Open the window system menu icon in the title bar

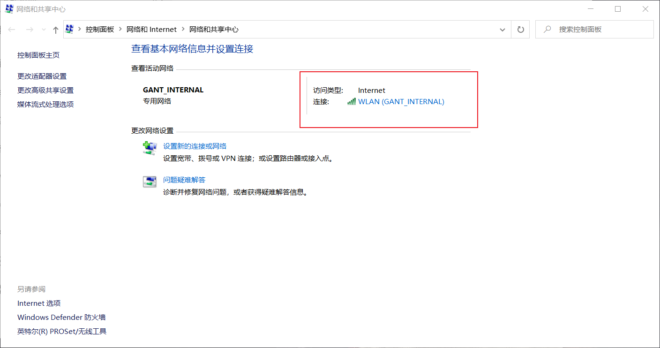(9, 9)
